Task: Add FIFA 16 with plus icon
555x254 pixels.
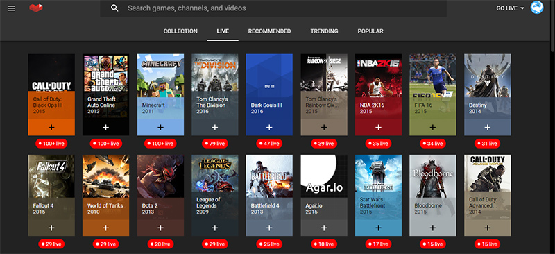Action: [x=433, y=127]
